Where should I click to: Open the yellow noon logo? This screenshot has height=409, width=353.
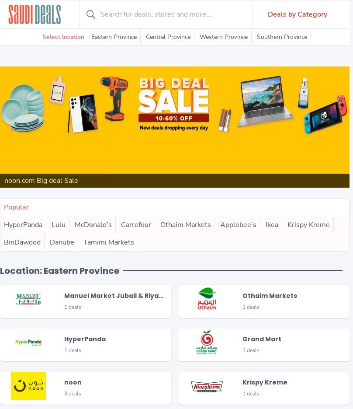click(28, 386)
